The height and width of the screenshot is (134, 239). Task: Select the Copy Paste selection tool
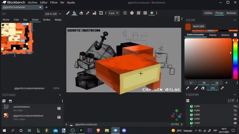click(x=101, y=13)
